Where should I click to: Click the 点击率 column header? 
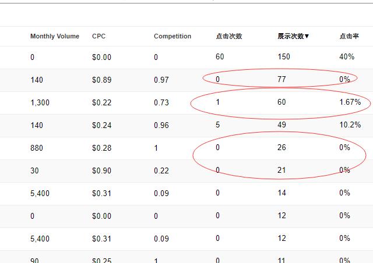(349, 36)
